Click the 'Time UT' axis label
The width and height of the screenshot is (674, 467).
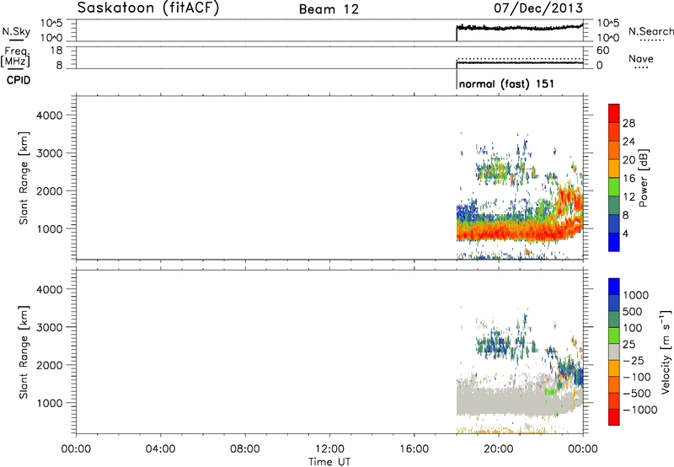[329, 462]
